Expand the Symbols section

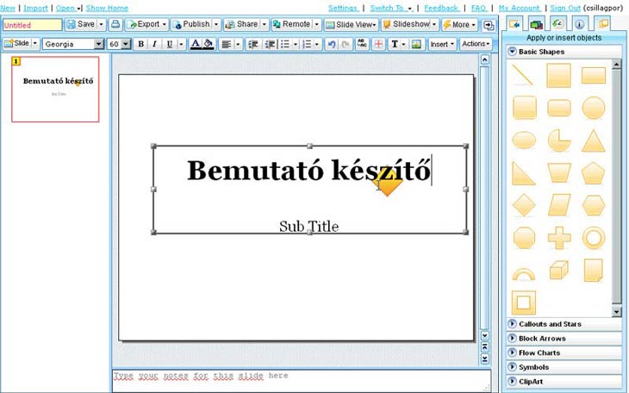[x=564, y=367]
